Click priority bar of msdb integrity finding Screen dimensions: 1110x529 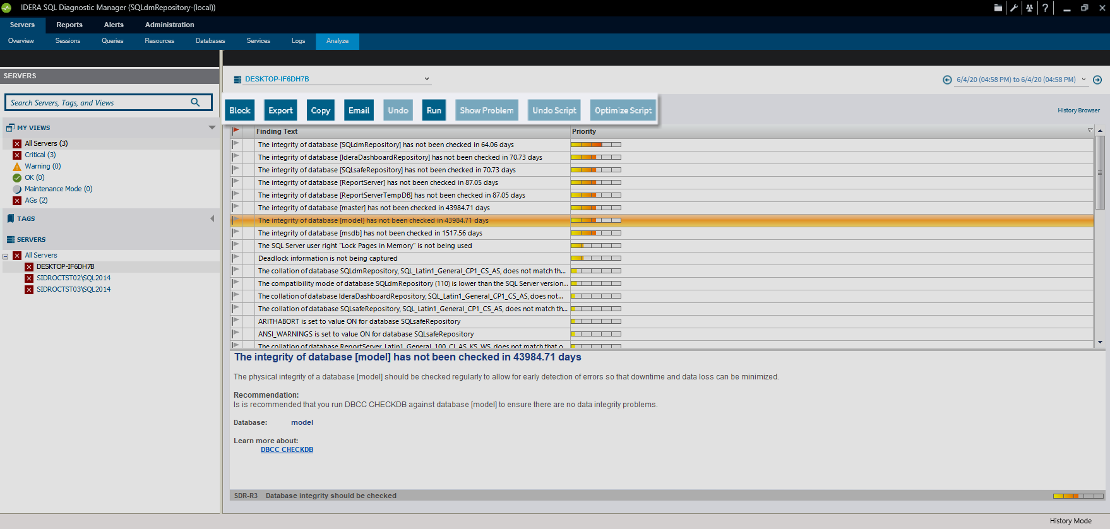point(595,233)
